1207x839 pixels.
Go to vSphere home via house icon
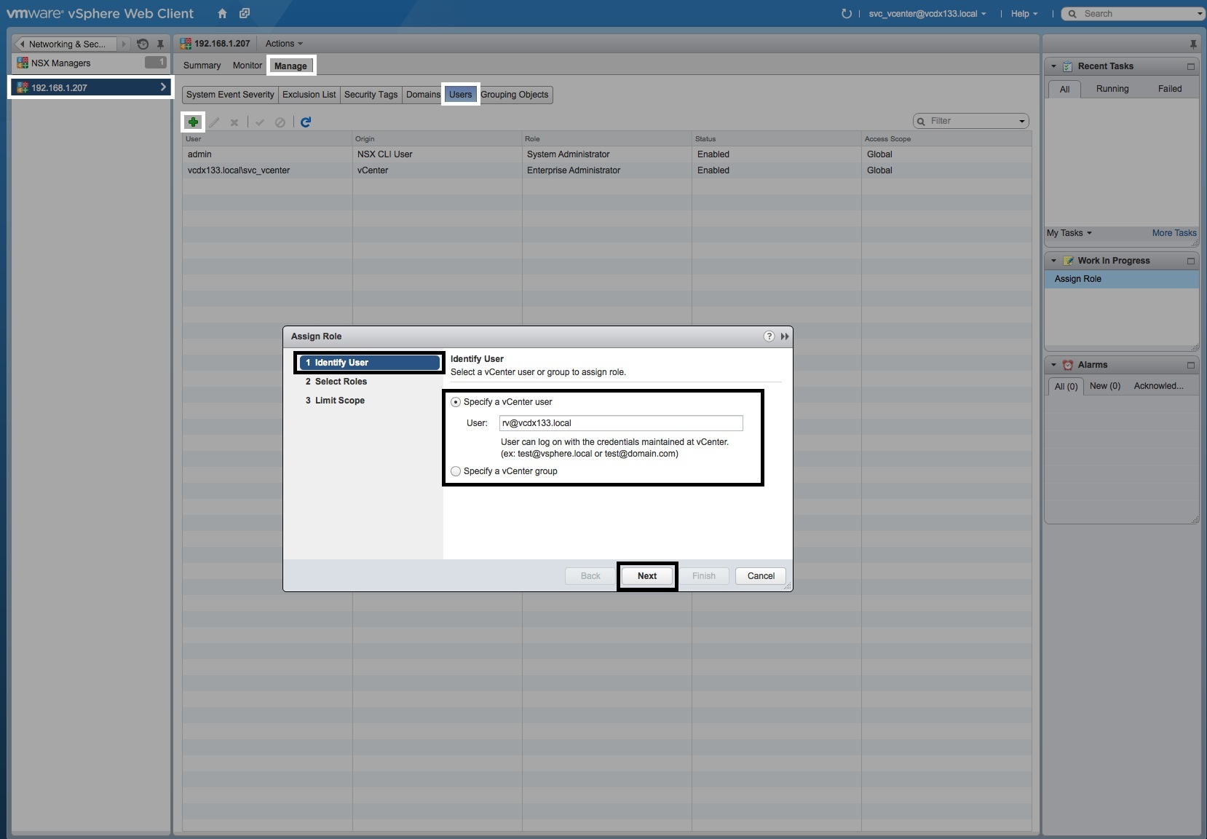pyautogui.click(x=222, y=14)
